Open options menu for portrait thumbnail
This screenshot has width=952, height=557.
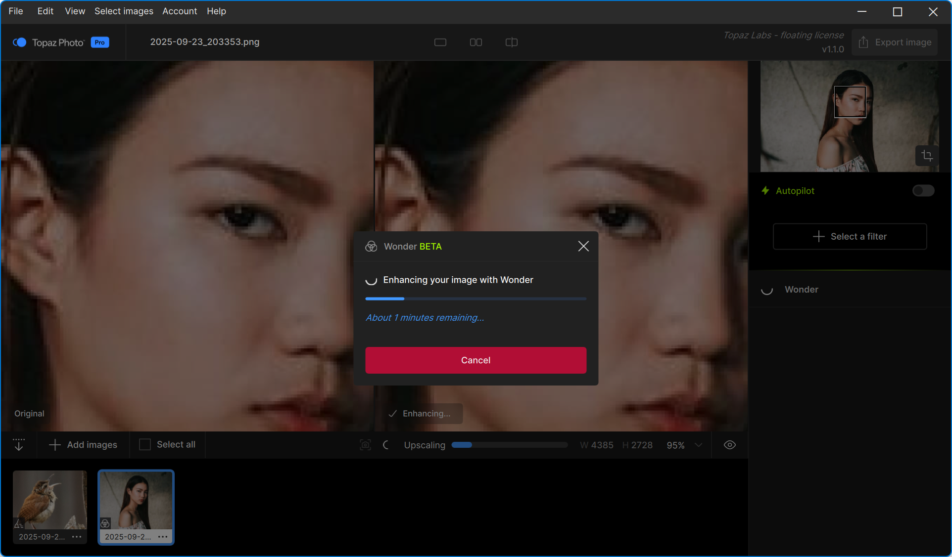(x=163, y=537)
